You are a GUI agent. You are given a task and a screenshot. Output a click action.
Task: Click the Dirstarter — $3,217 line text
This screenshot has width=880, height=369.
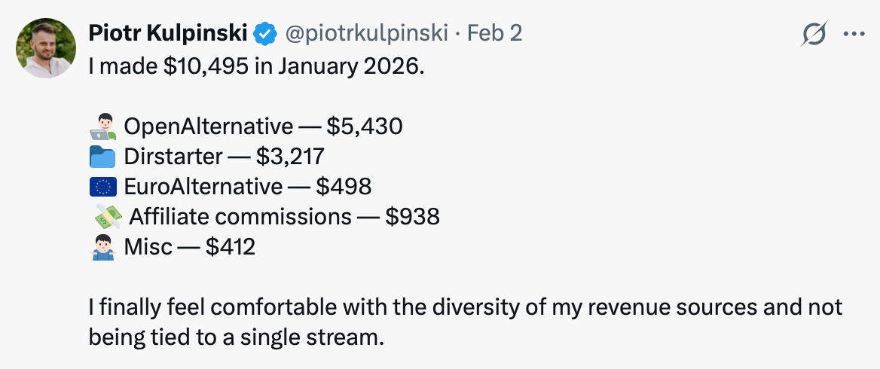pyautogui.click(x=223, y=157)
